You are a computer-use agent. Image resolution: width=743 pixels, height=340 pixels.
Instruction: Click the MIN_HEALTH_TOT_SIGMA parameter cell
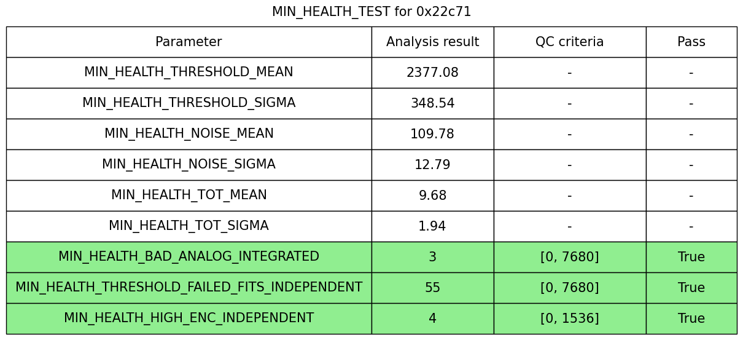(x=189, y=226)
